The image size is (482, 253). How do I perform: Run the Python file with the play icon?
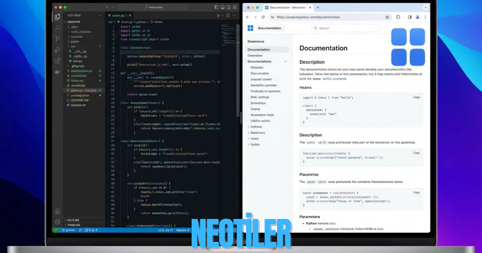click(x=219, y=15)
